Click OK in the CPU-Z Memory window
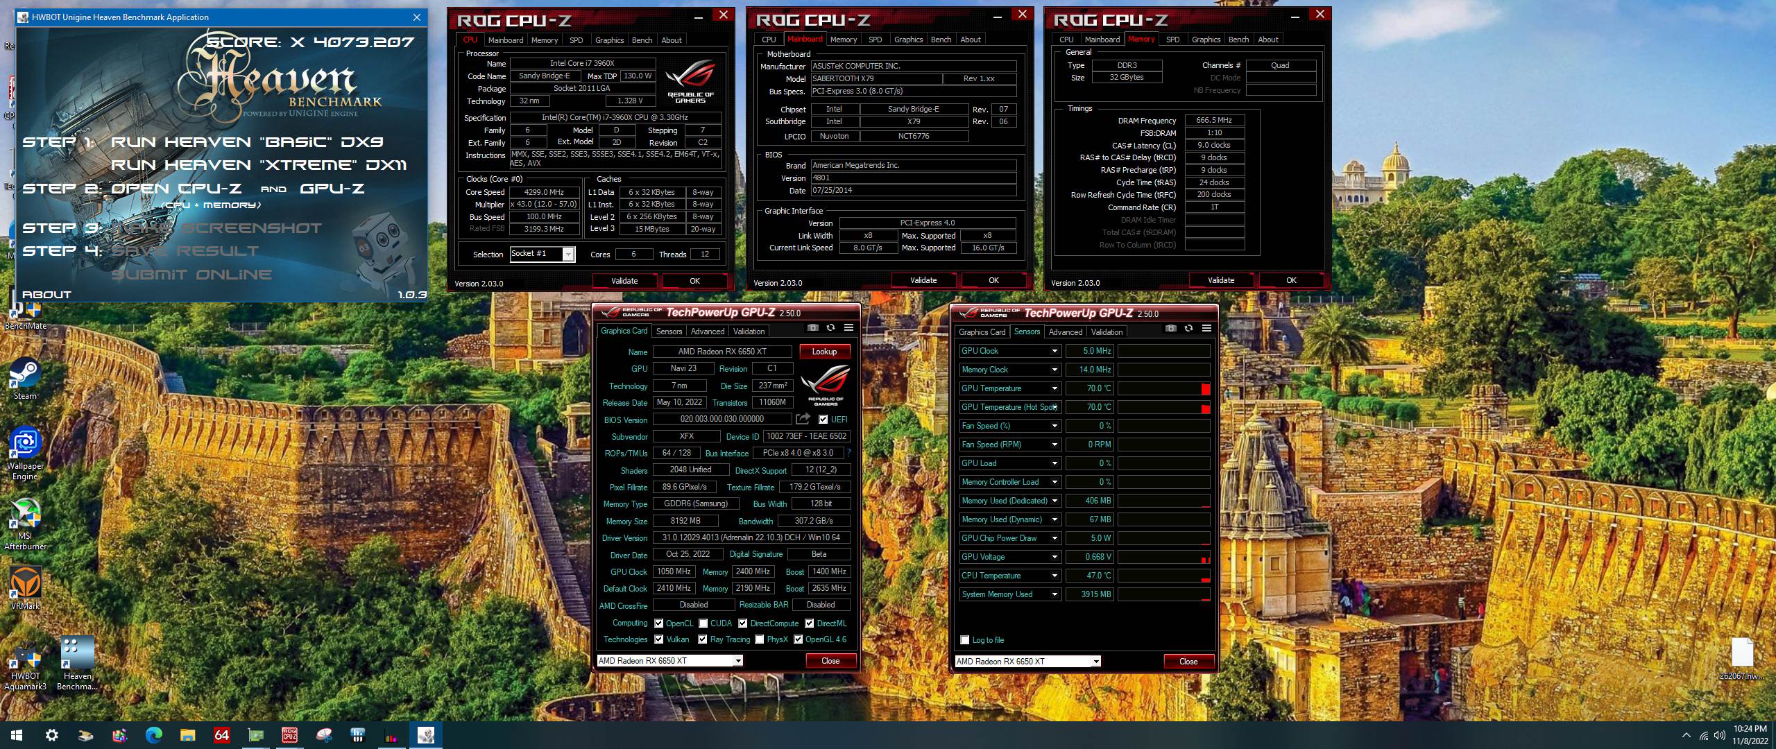This screenshot has width=1776, height=749. tap(1291, 280)
